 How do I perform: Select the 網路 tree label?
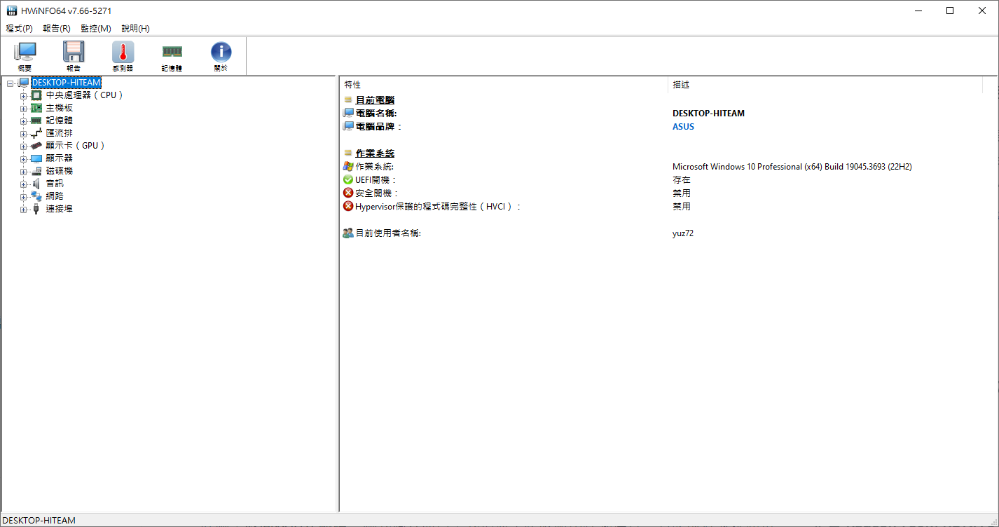point(55,196)
